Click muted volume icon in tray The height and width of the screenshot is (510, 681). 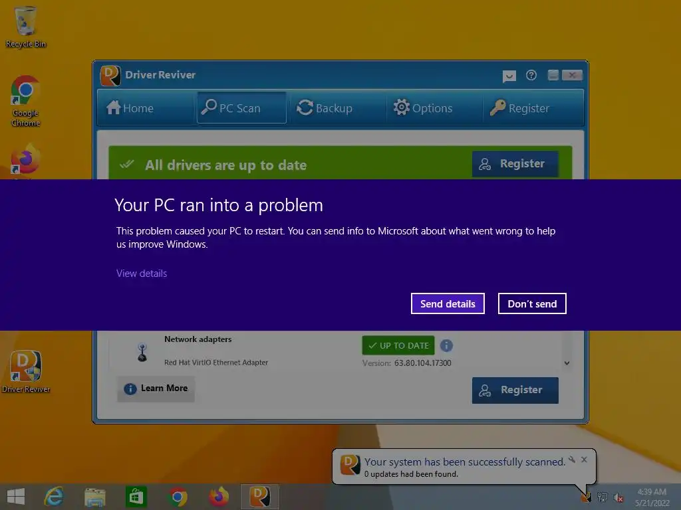pos(618,497)
